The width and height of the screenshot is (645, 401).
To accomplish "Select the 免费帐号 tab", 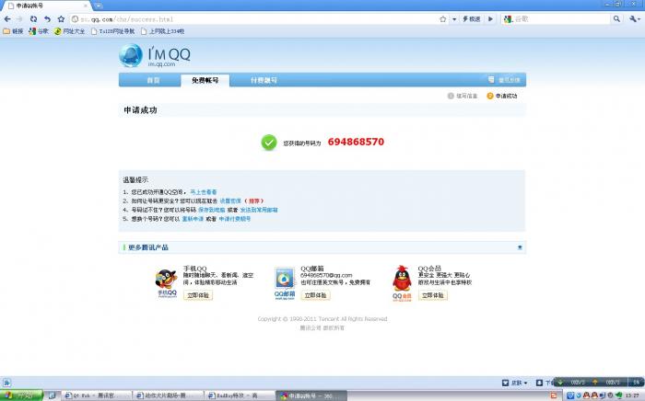I will 205,80.
